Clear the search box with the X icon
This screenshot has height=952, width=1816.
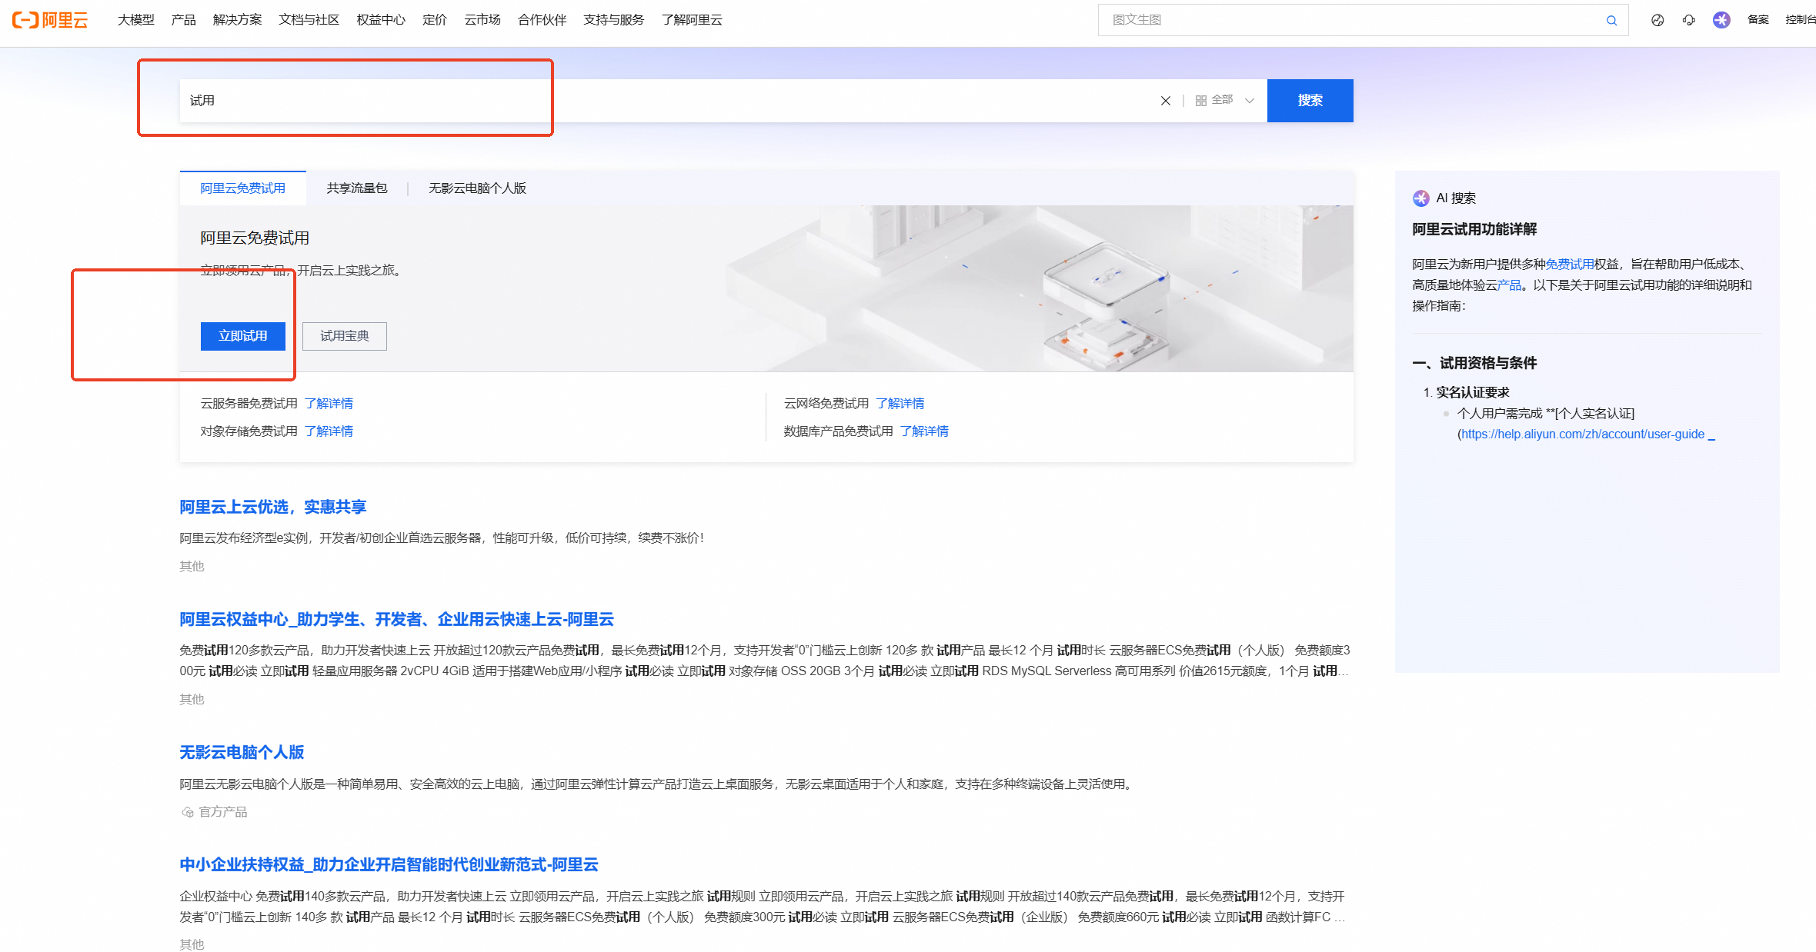tap(1166, 101)
